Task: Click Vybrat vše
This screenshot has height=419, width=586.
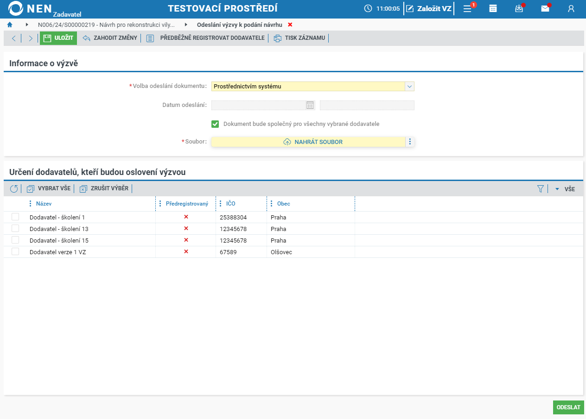Action: [49, 188]
